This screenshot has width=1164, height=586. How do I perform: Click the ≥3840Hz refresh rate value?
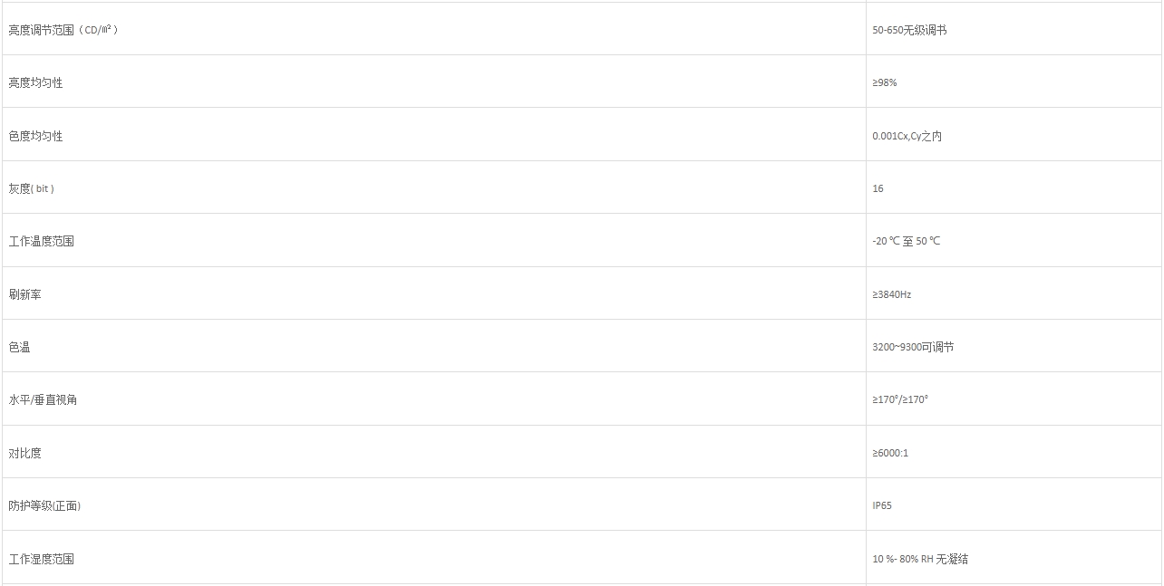[x=892, y=294]
